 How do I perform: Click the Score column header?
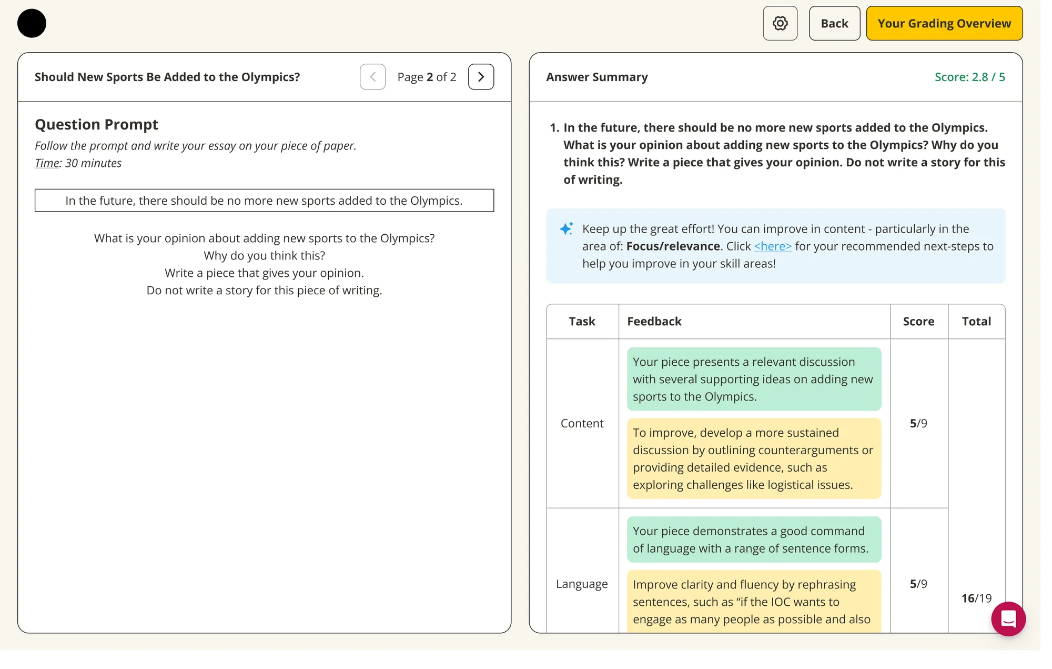tap(918, 321)
